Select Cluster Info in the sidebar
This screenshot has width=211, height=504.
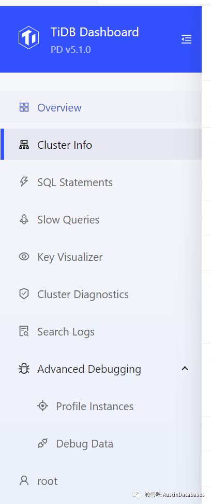click(x=101, y=144)
